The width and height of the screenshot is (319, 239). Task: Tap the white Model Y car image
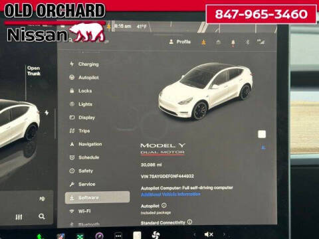[205, 91]
